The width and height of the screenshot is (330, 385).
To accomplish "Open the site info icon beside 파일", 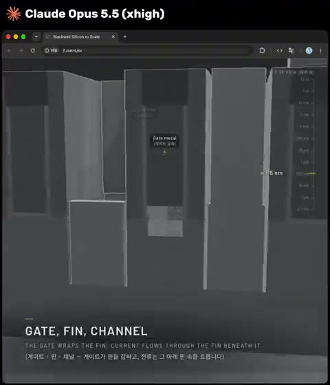I will 47,51.
